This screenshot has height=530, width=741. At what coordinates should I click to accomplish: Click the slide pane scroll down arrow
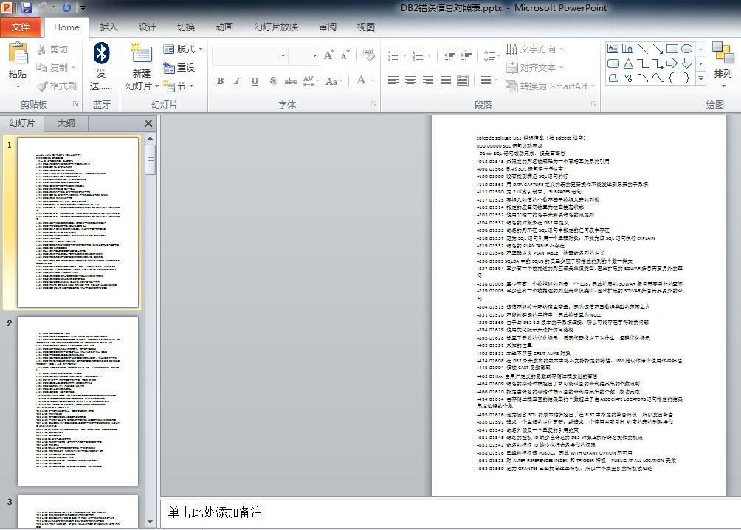151,521
